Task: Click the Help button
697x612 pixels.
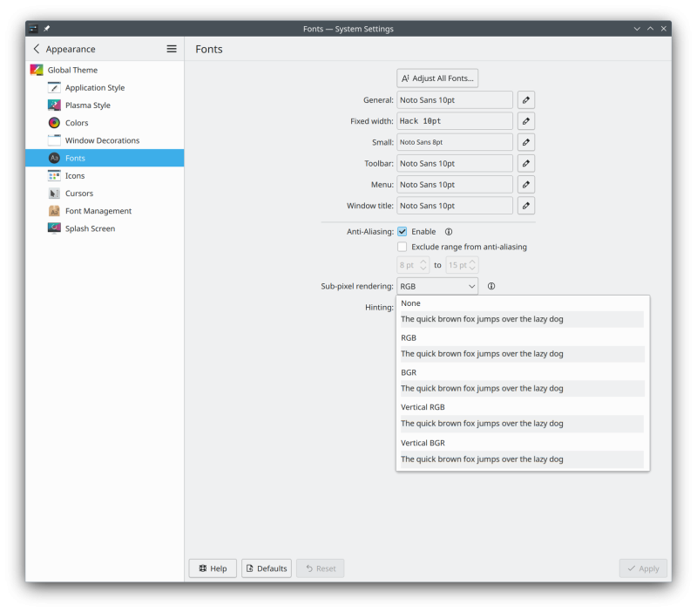Action: tap(213, 568)
